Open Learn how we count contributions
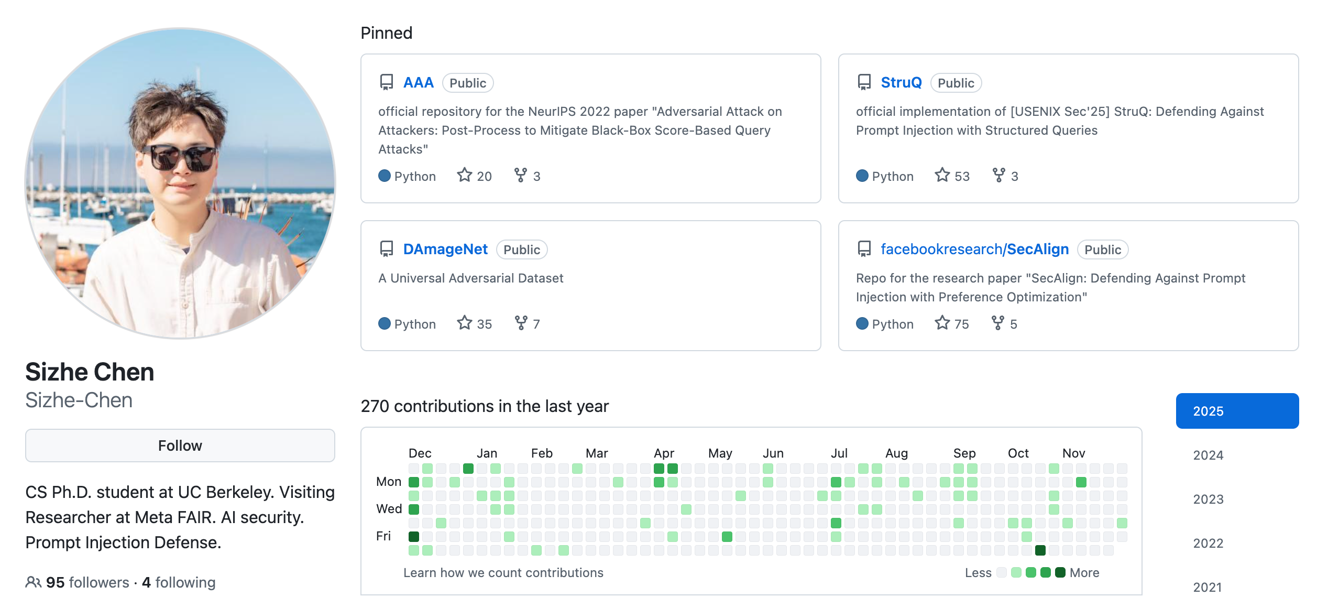 [x=503, y=572]
